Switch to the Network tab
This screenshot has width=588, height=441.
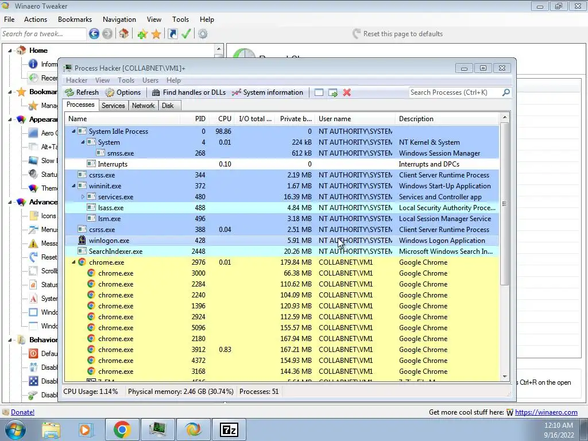pos(143,106)
